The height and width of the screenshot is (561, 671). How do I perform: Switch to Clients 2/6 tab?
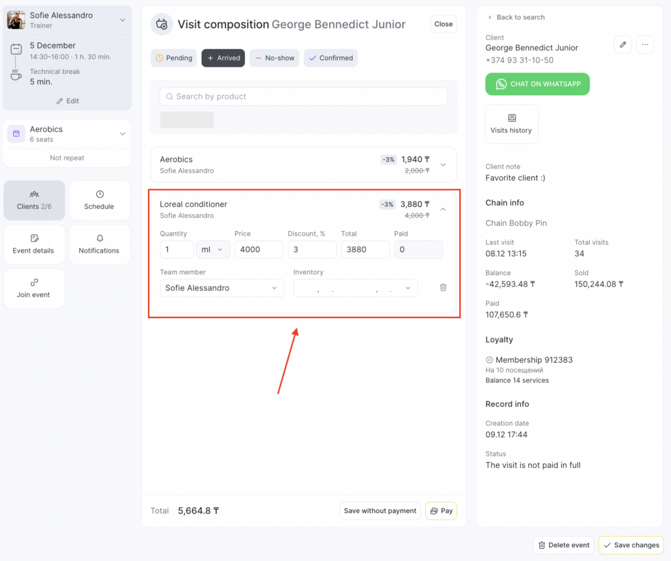[x=34, y=200]
